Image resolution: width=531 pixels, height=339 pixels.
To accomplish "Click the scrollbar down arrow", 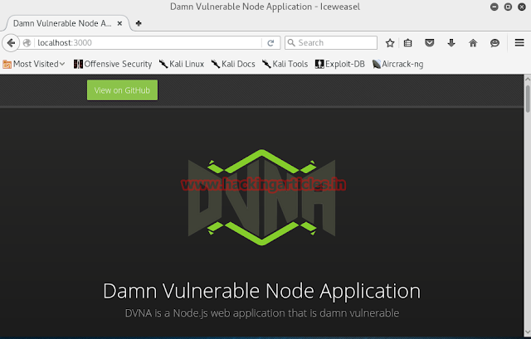I will point(528,332).
